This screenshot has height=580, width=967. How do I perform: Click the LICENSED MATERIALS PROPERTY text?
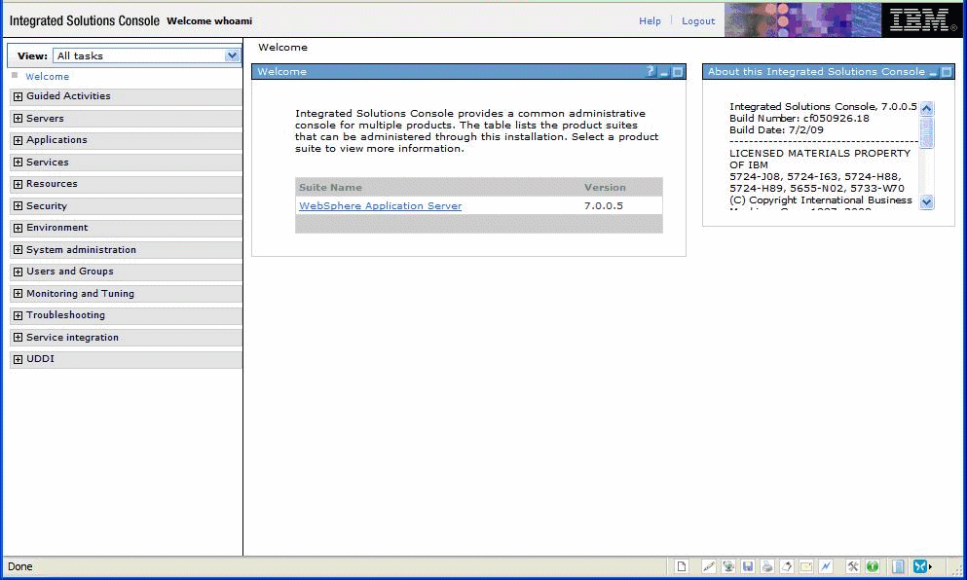coord(820,154)
